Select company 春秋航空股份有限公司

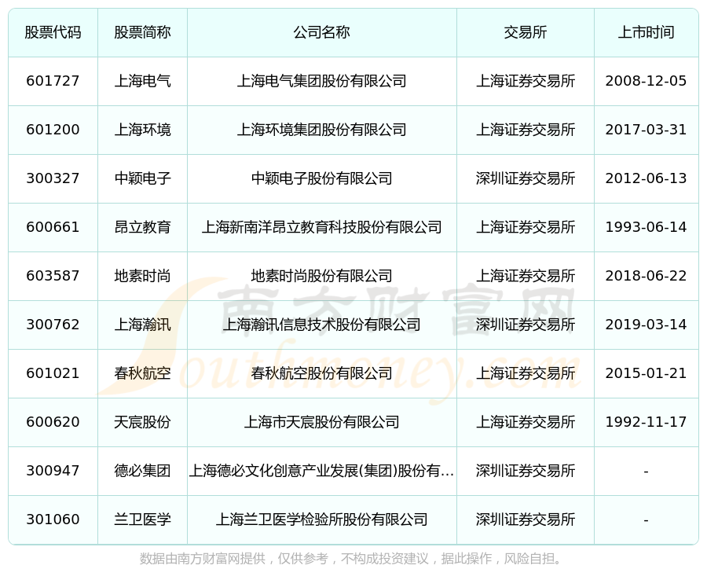pyautogui.click(x=322, y=373)
